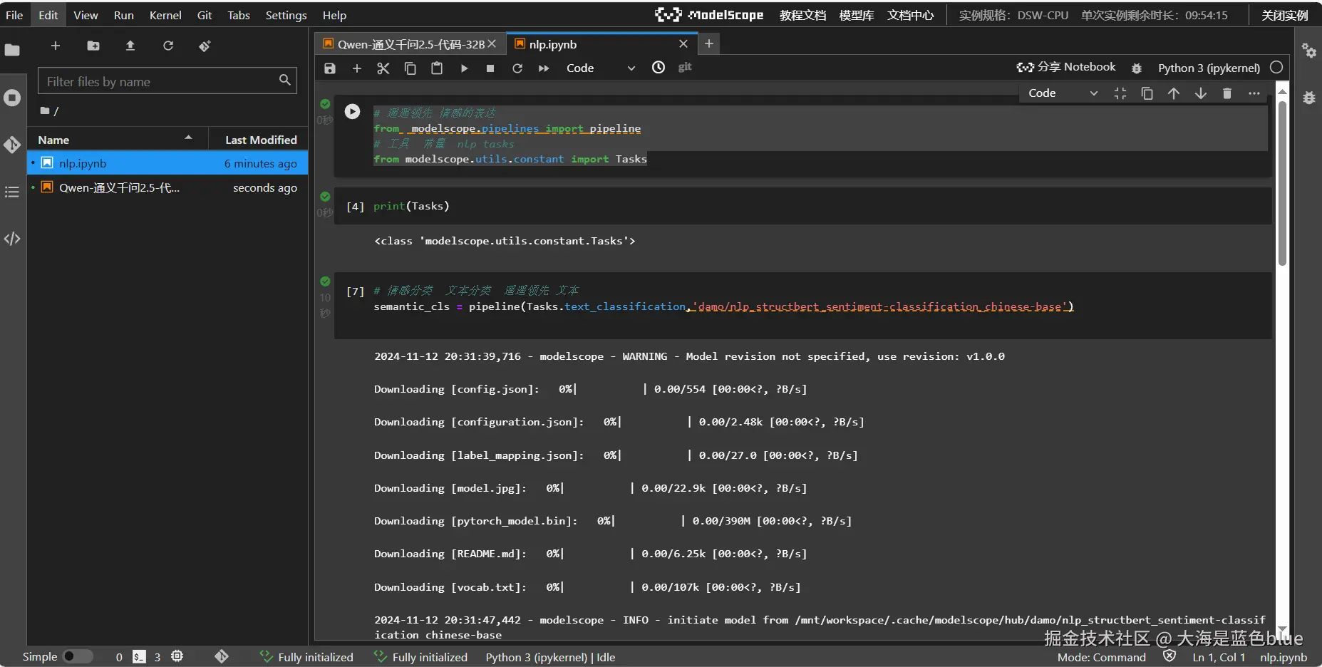Viewport: 1322px width, 667px height.
Task: Save the notebook with the floppy disk icon
Action: coord(329,68)
